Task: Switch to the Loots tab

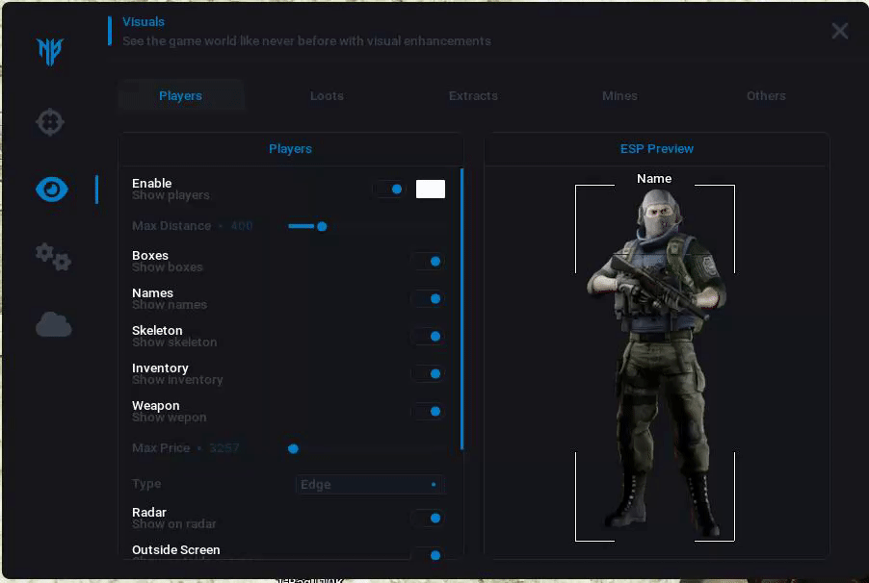Action: tap(327, 96)
